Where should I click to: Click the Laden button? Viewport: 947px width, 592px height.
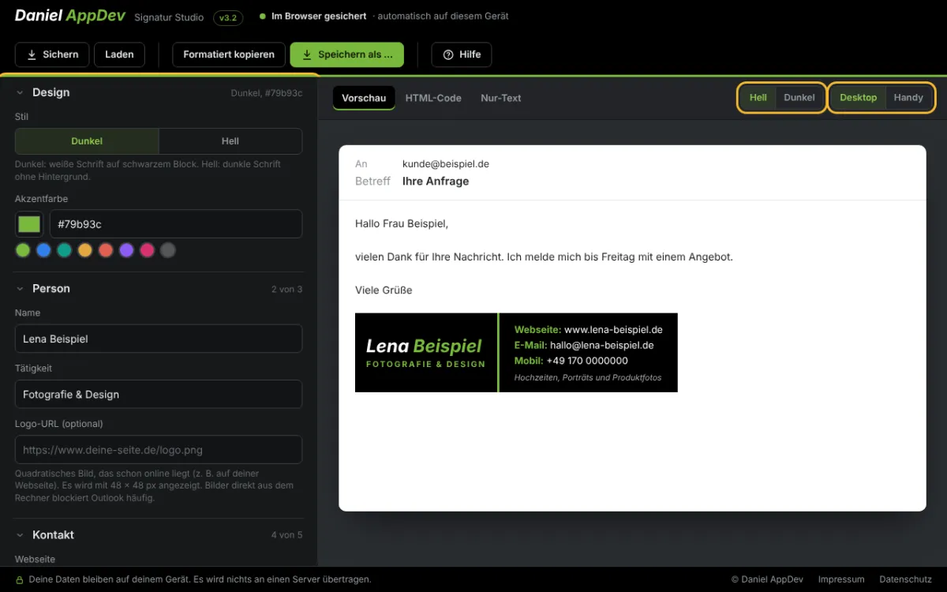tap(119, 54)
